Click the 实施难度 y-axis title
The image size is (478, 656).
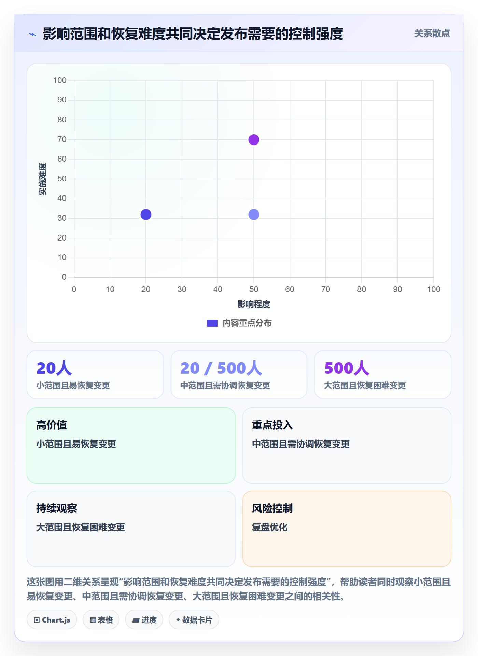point(43,179)
